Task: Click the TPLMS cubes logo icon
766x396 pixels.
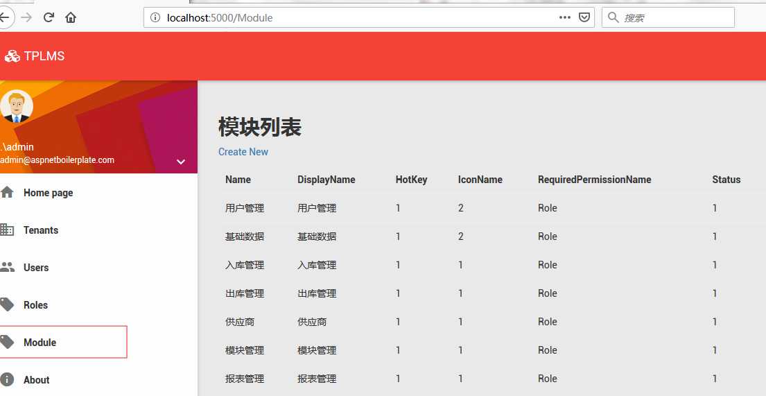Action: click(x=12, y=56)
